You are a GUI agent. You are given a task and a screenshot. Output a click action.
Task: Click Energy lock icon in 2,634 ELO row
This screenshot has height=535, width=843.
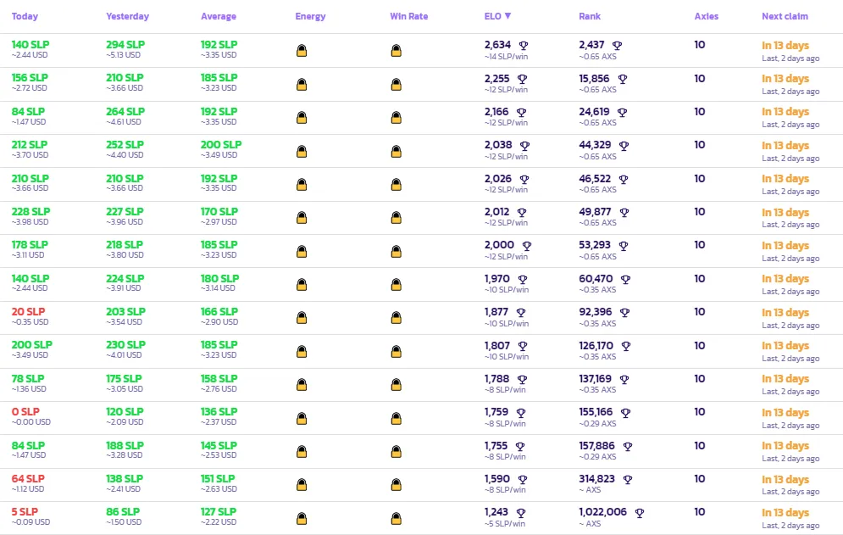point(302,51)
